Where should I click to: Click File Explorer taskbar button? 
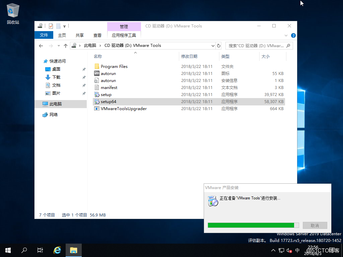(74, 250)
